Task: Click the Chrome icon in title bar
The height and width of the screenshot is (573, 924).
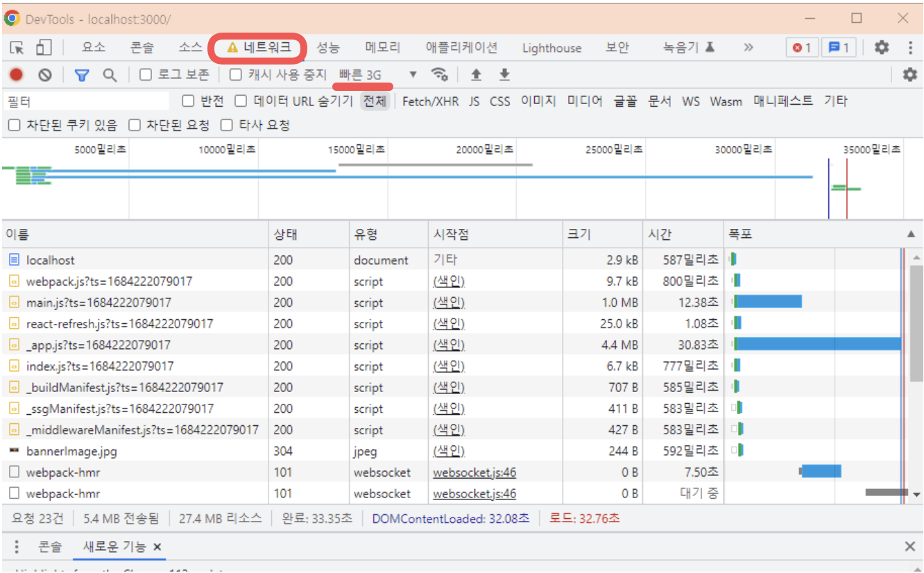Action: [12, 19]
